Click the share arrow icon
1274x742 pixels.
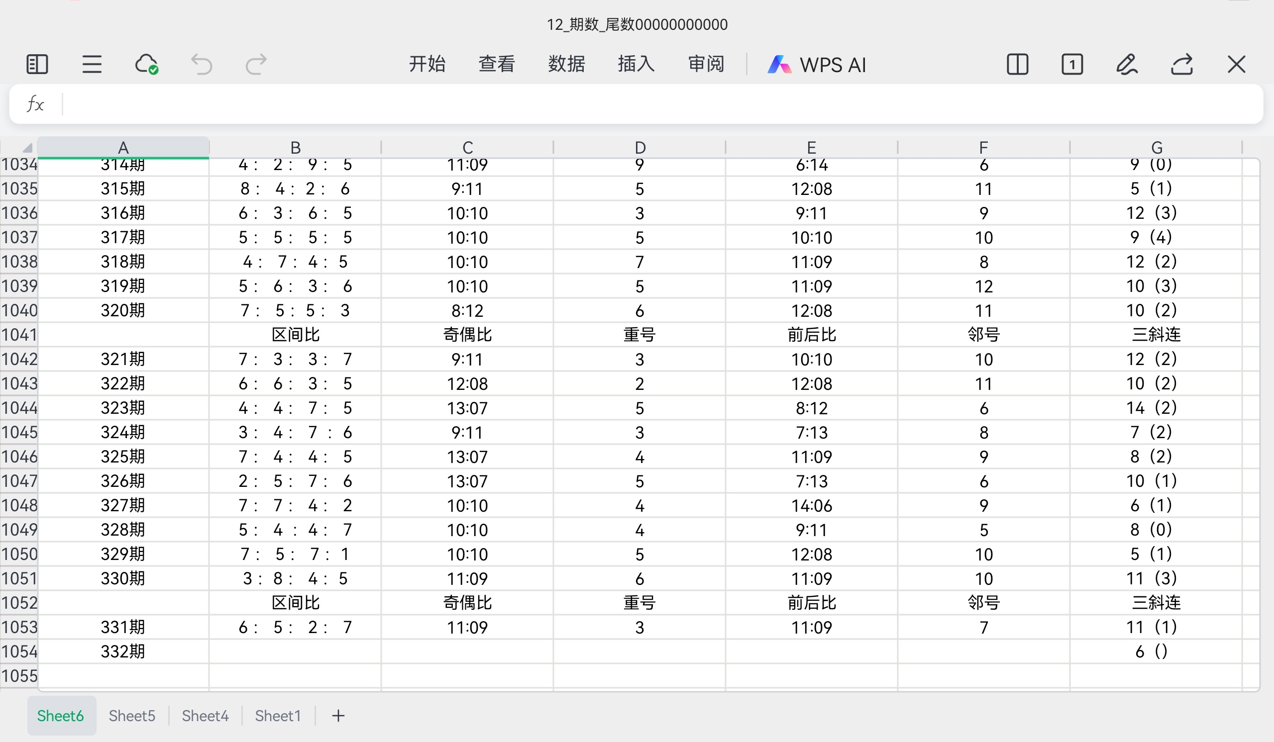point(1182,65)
